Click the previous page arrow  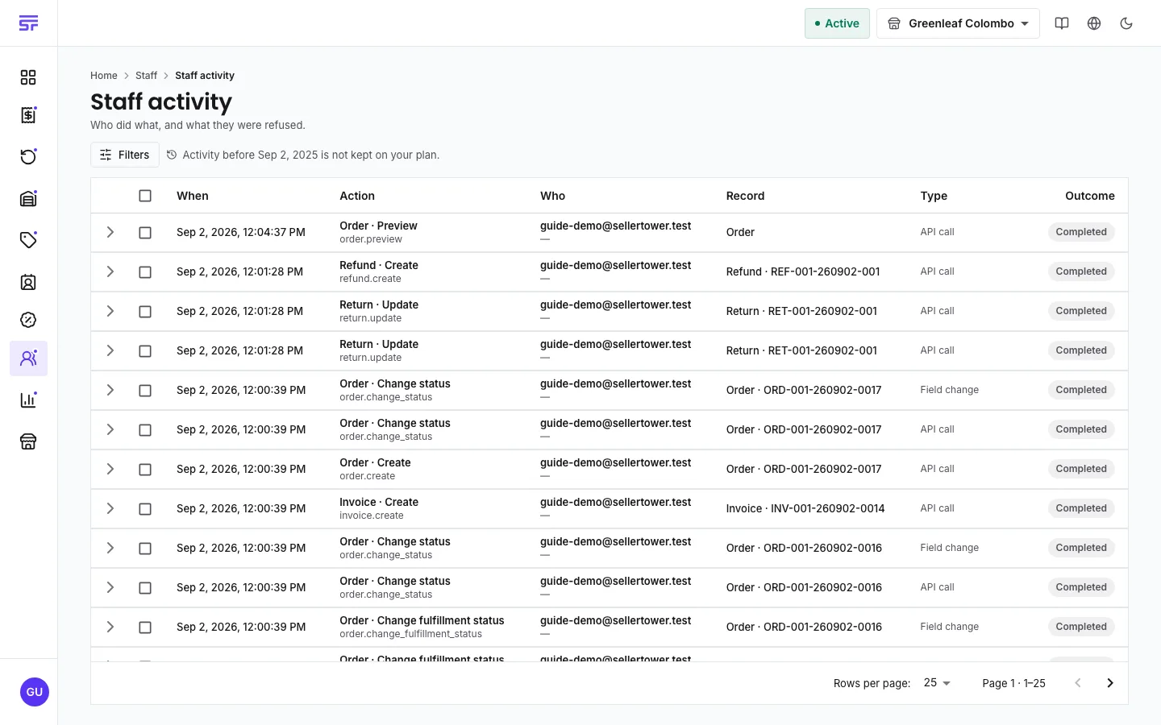pos(1078,683)
